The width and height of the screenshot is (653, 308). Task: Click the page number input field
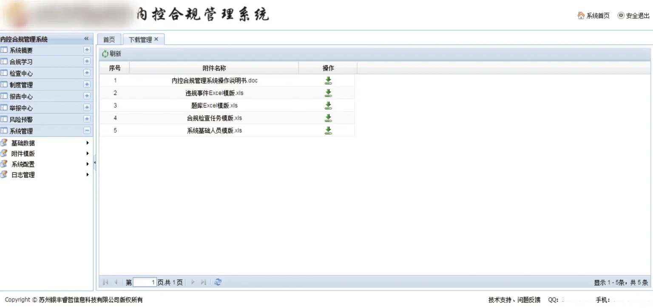(x=145, y=282)
